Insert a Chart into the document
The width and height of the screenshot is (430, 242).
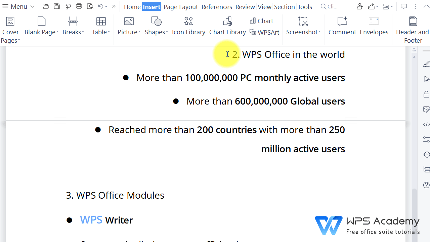coord(261,21)
